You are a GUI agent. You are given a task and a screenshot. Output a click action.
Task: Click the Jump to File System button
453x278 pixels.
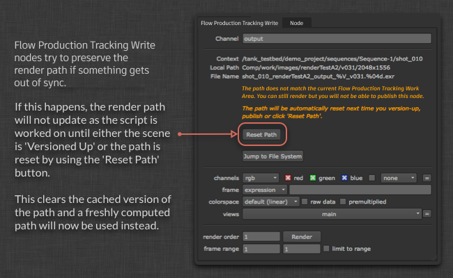[272, 156]
